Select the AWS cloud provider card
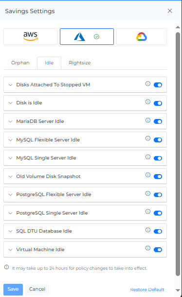182x297 pixels. point(30,37)
